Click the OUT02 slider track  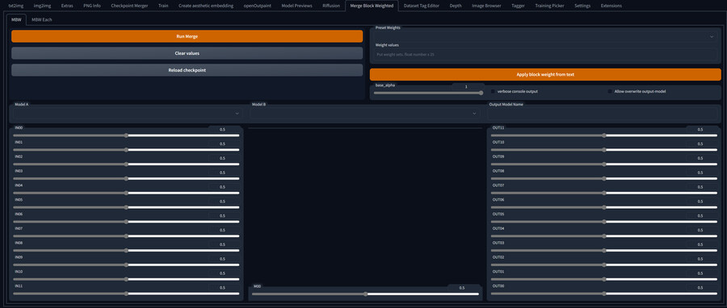pos(604,264)
